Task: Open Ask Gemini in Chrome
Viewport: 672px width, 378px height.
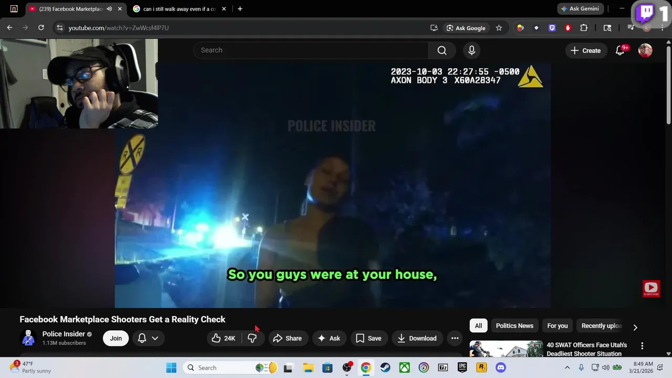Action: coord(581,9)
